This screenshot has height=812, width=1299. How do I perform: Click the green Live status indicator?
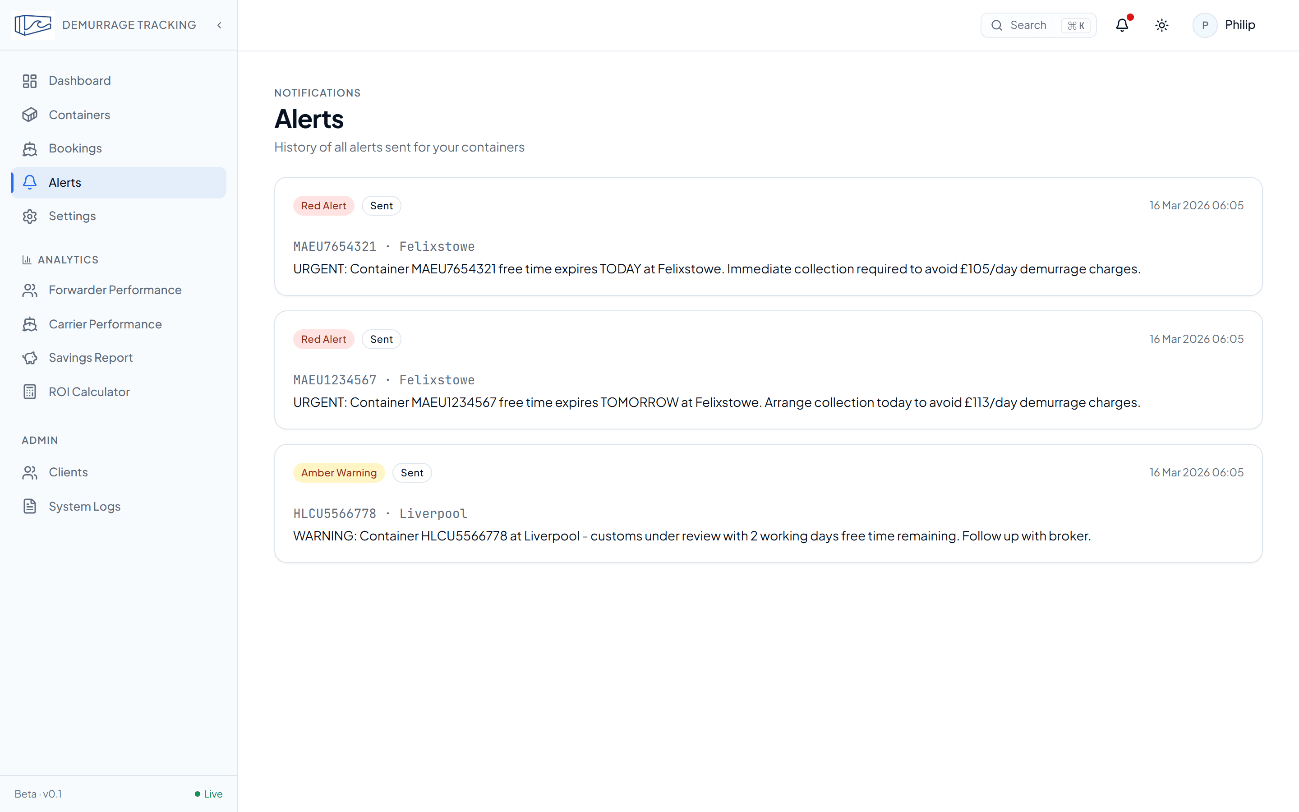[208, 794]
